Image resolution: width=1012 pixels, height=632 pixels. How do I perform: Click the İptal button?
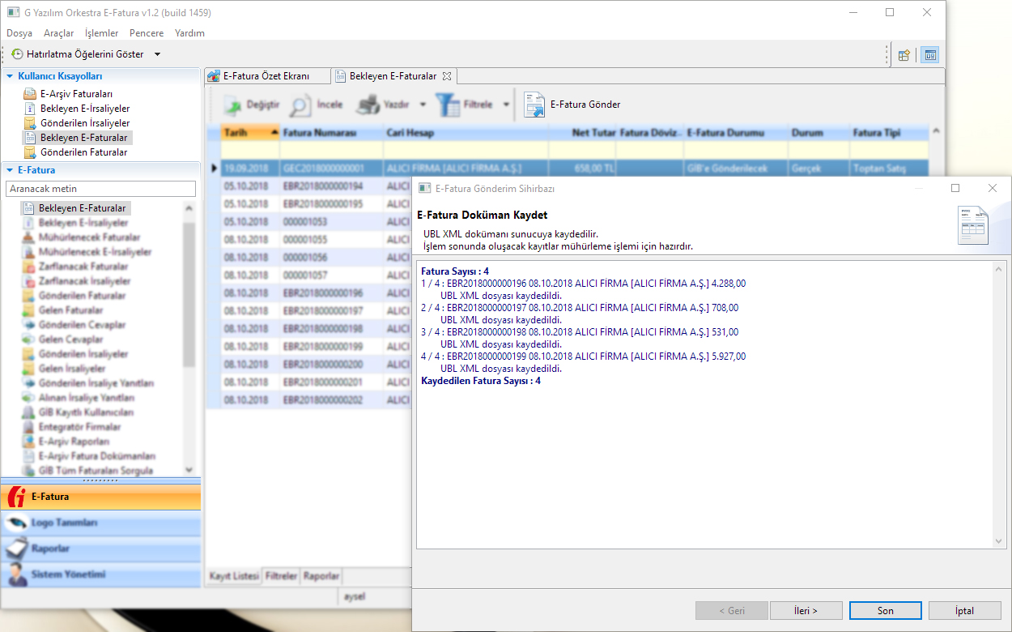(x=965, y=611)
